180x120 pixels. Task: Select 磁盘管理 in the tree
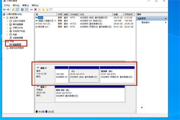pos(17,45)
